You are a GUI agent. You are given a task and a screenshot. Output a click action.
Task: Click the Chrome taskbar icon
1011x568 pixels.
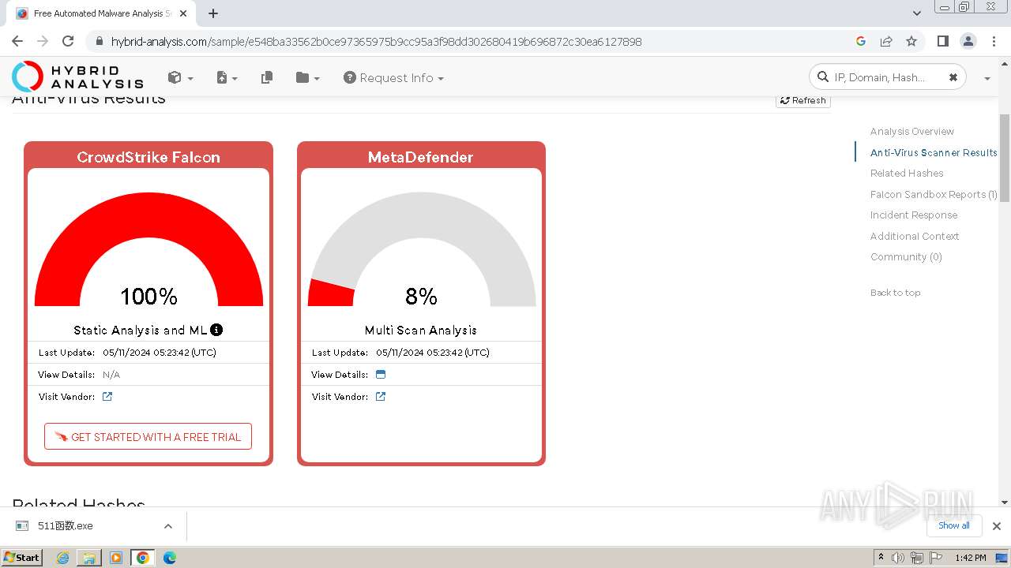143,558
